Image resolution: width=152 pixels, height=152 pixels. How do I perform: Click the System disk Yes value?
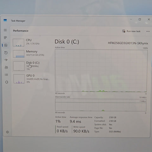(111, 124)
